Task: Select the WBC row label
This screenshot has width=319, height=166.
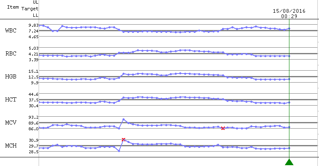Action: click(11, 31)
